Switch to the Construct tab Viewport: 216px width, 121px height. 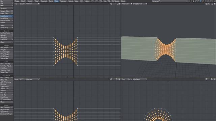point(44,1)
